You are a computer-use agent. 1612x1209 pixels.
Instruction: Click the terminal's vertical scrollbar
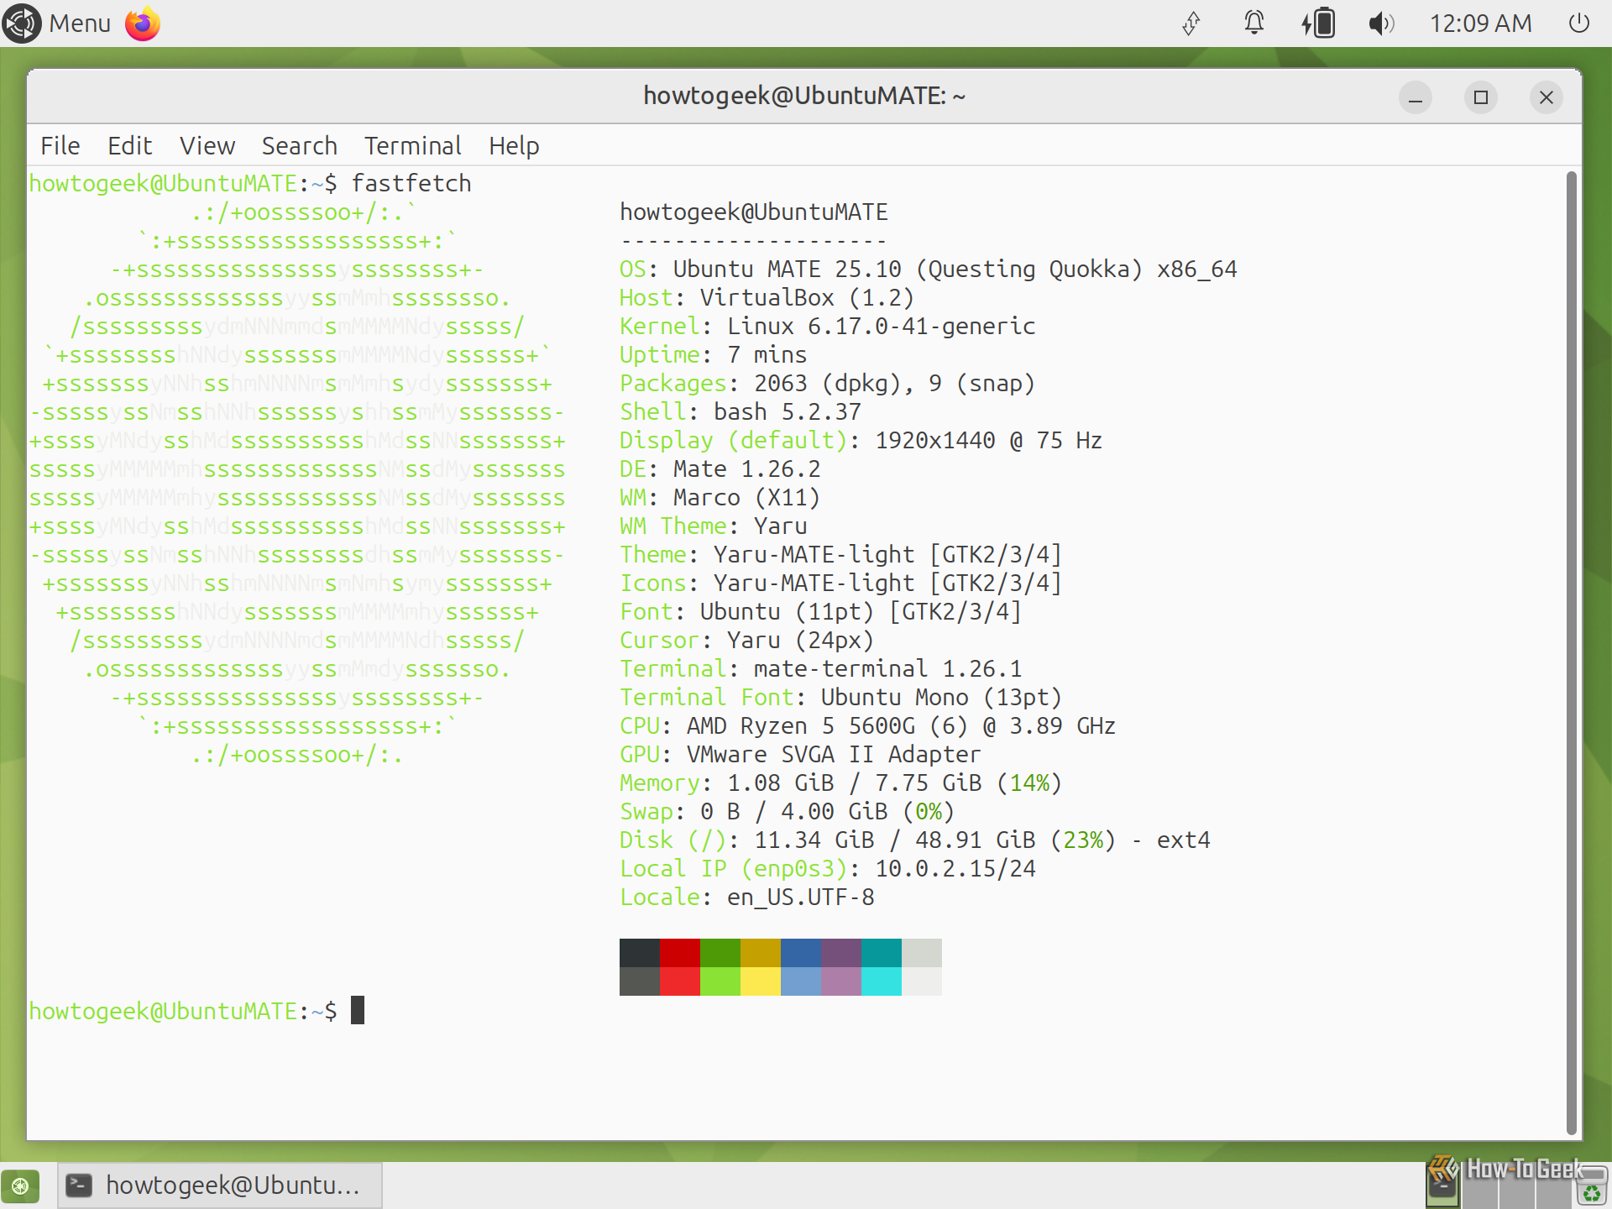tap(1572, 653)
